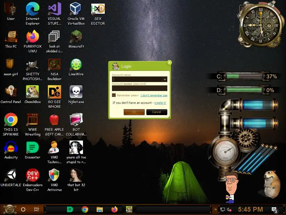This screenshot has height=215, width=286.
Task: Open the UNDERTALE Unity icon
Action: [11, 178]
